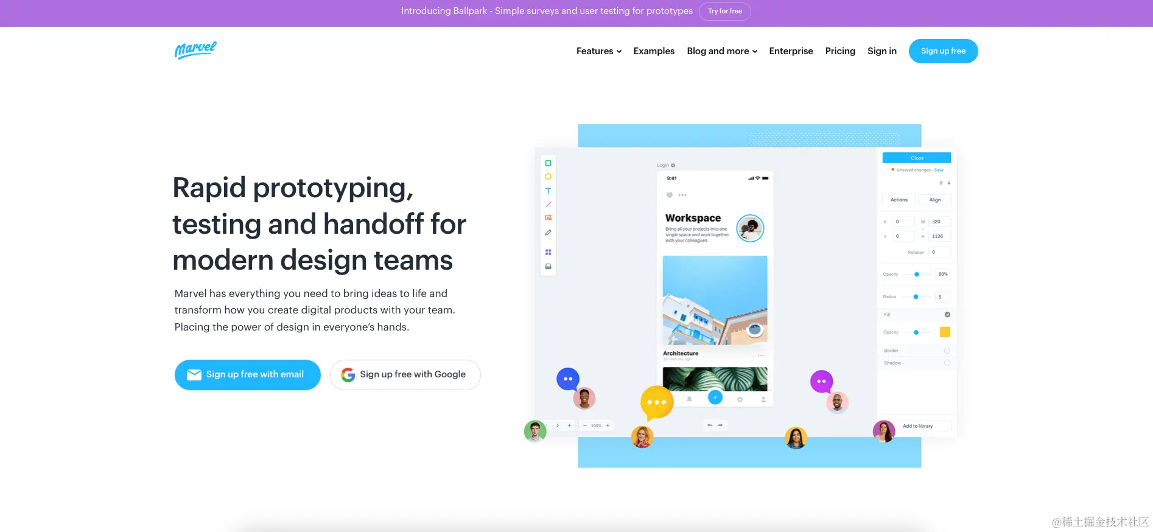Adjust the Fill Opacity slider
The width and height of the screenshot is (1153, 532).
point(916,332)
